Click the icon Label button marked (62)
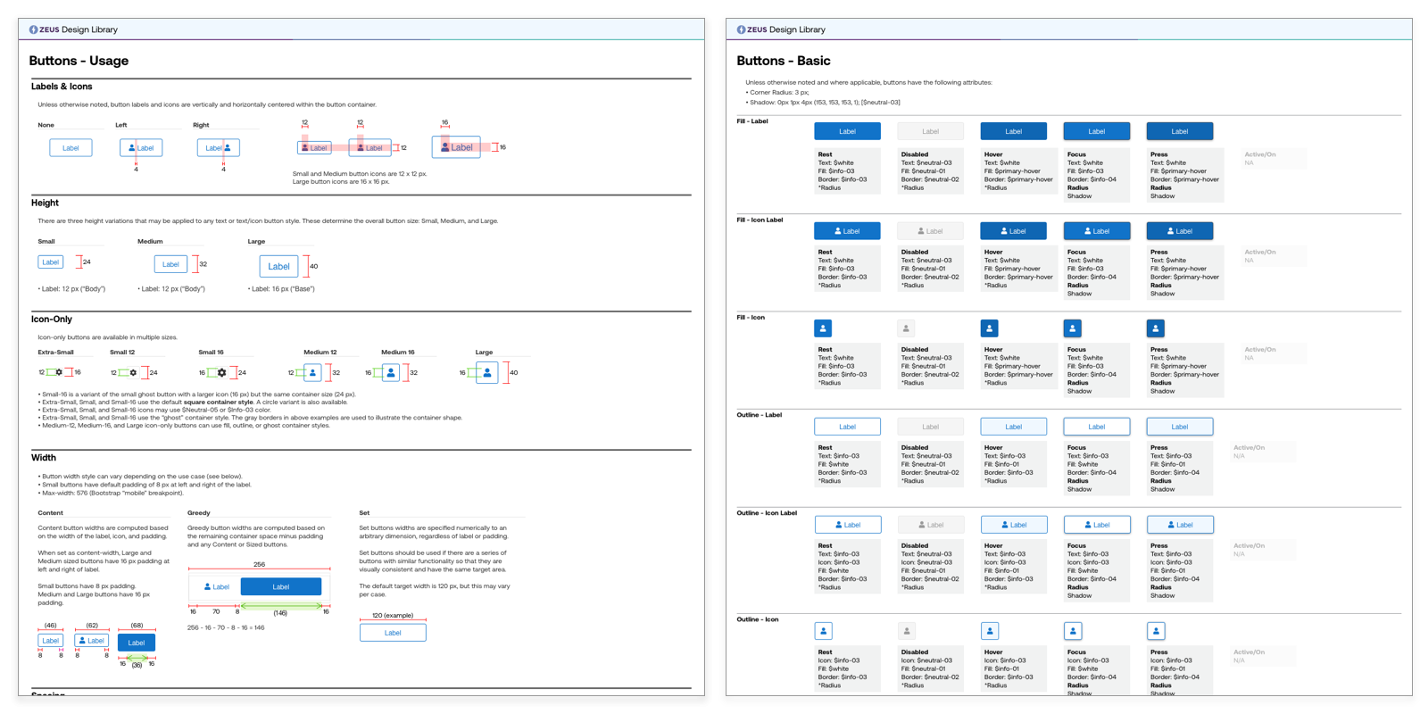The width and height of the screenshot is (1428, 714). pos(91,641)
